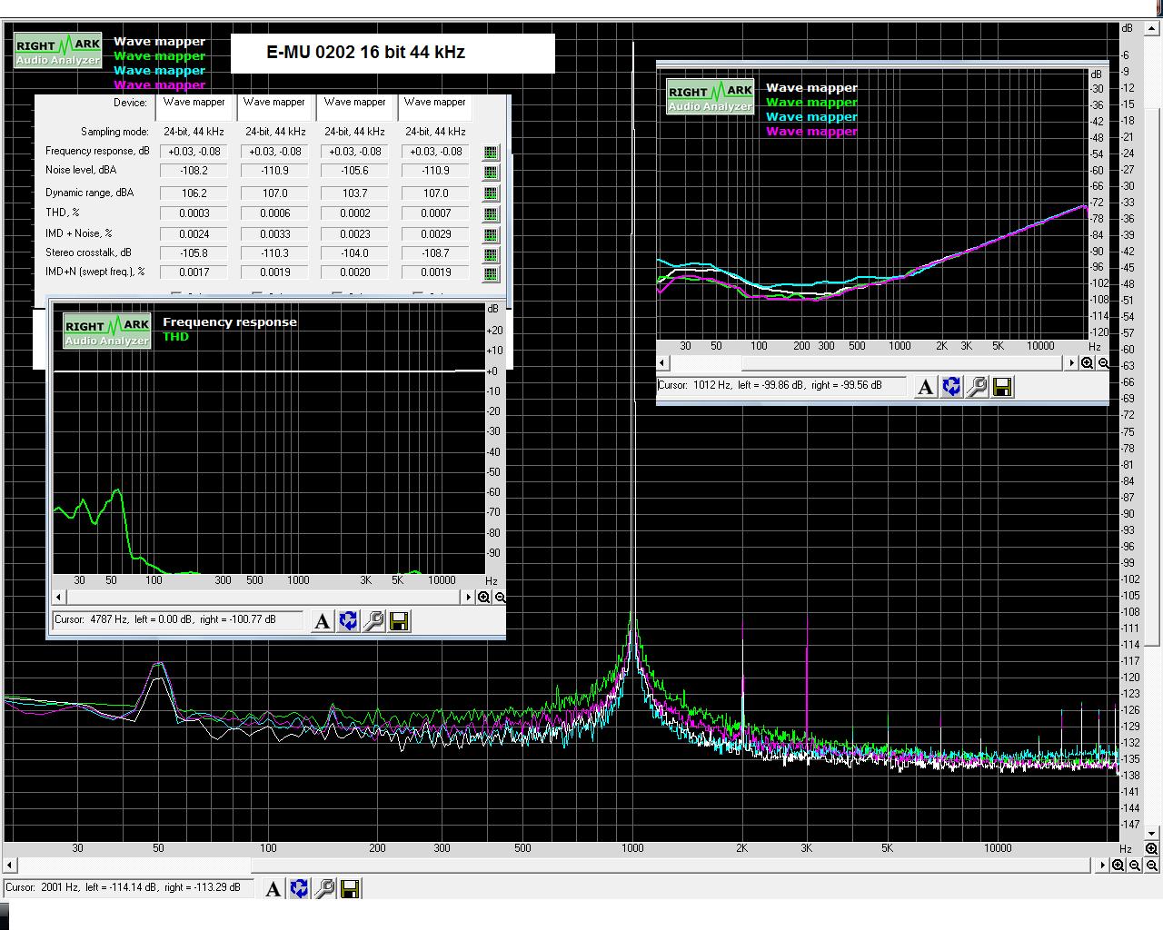Click the save icon beside the 2001 Hz cursor readout

click(351, 889)
